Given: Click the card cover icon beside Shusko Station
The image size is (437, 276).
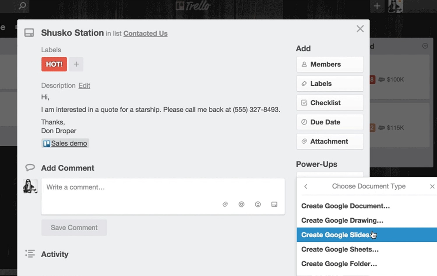Looking at the screenshot, I should pyautogui.click(x=29, y=33).
